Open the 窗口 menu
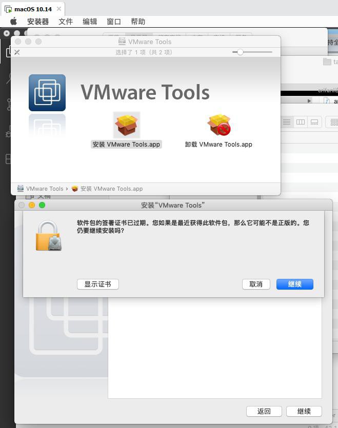Viewport: 338px width, 428px height. click(114, 22)
